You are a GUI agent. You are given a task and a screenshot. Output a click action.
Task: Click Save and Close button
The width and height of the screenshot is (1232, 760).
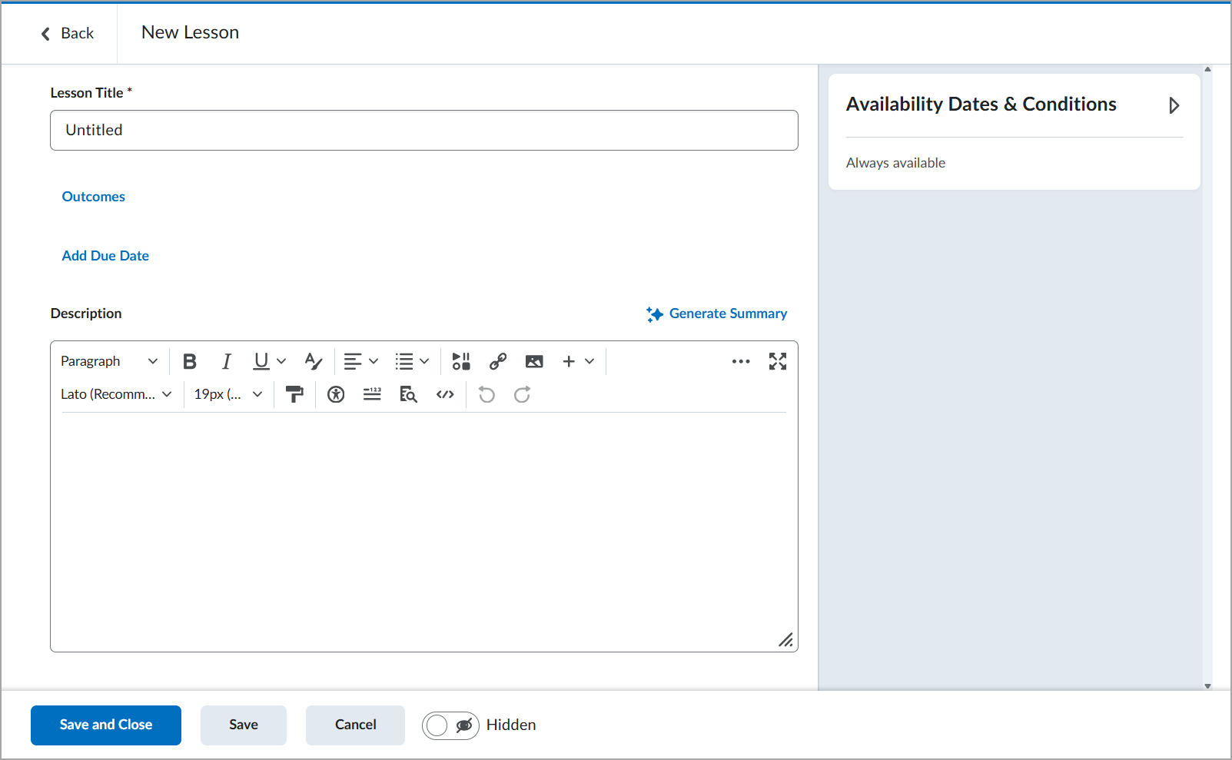pos(106,725)
